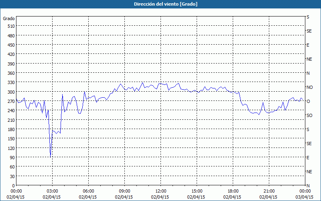Click the 09:00 time axis label

(x=125, y=191)
